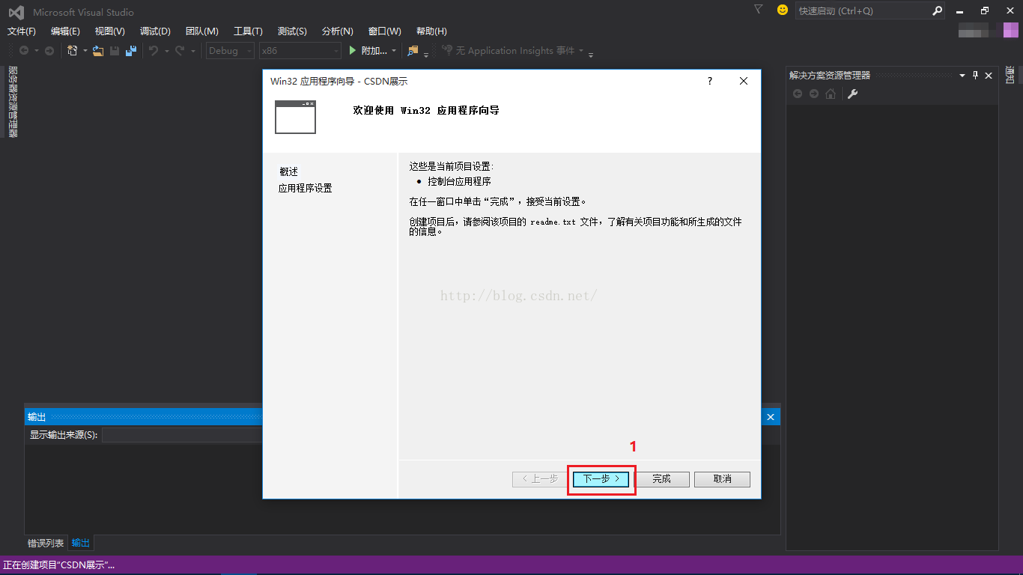The width and height of the screenshot is (1023, 575).
Task: Click the Find in Files toolbar icon
Action: pyautogui.click(x=413, y=51)
